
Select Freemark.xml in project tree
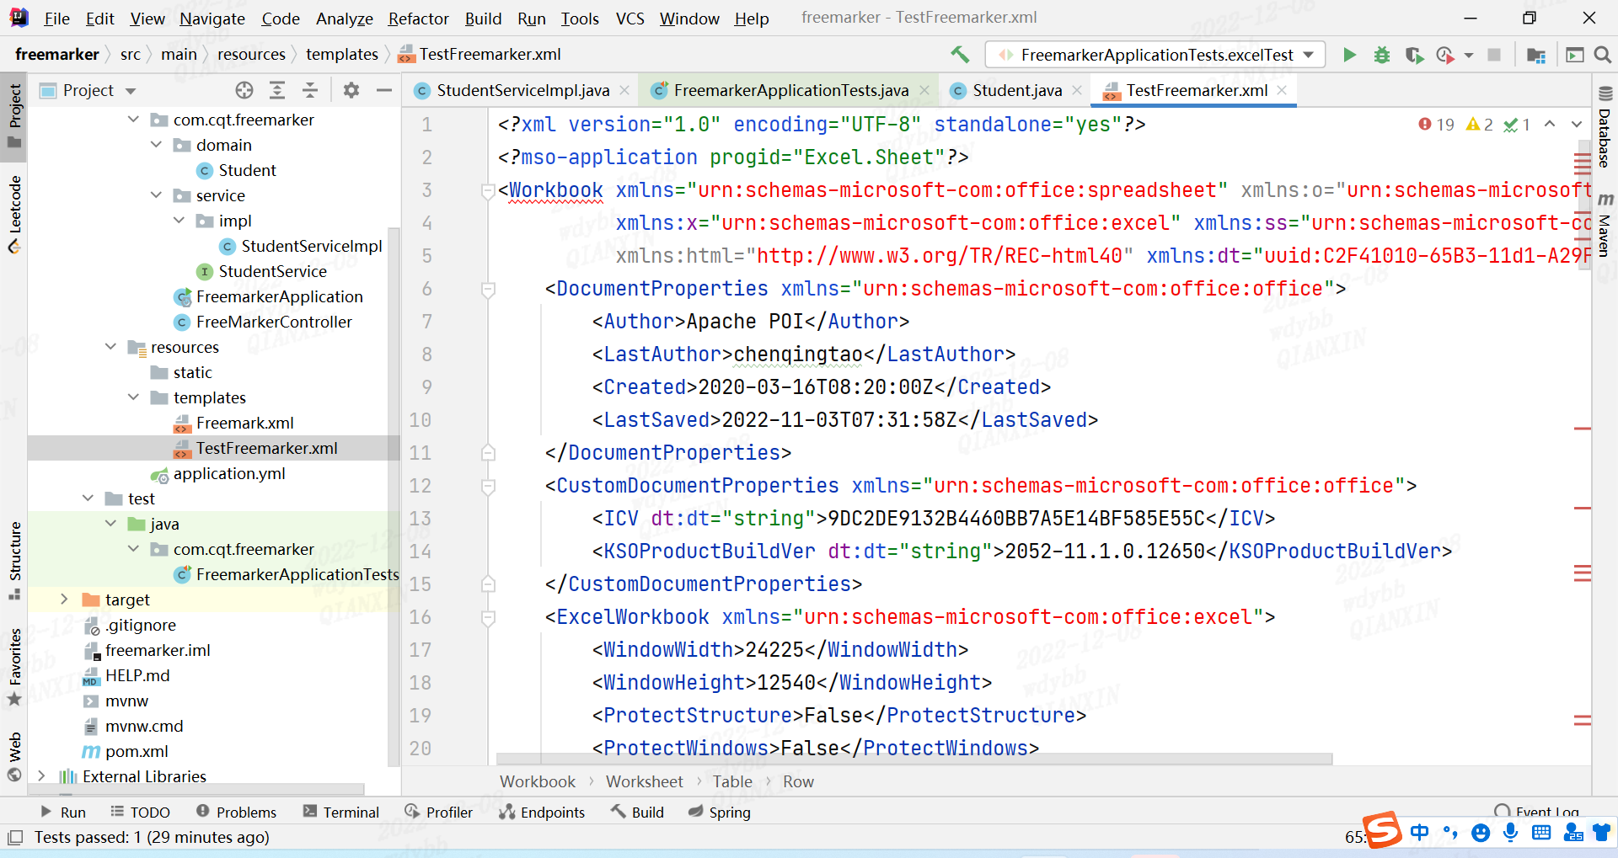click(244, 423)
